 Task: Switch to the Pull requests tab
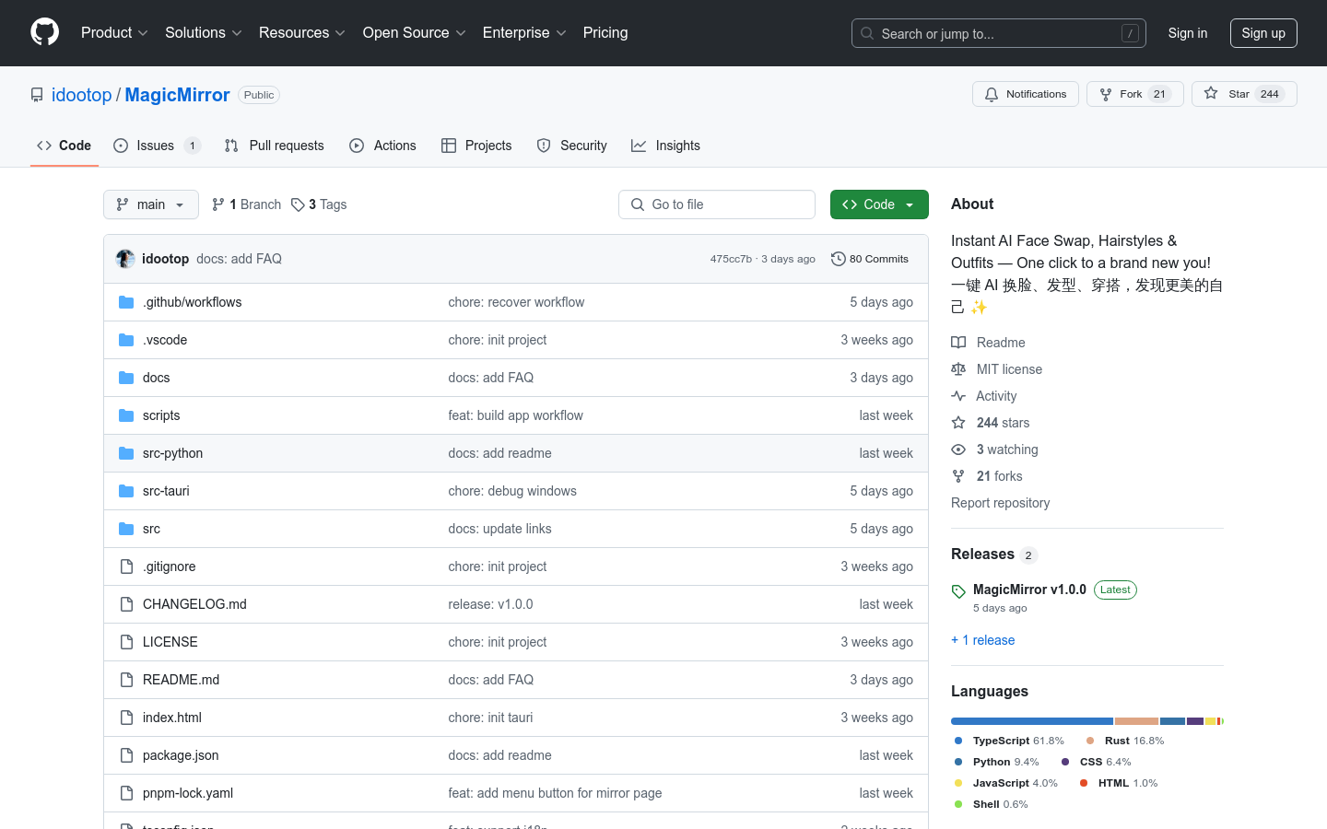275,146
